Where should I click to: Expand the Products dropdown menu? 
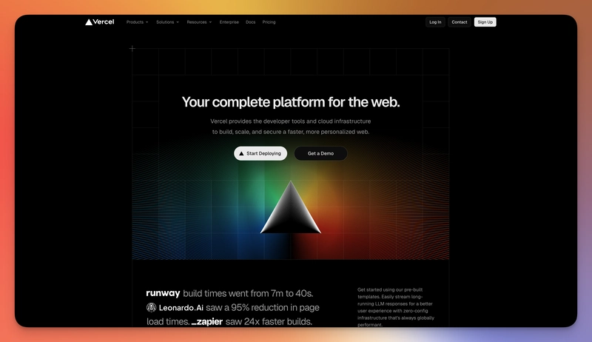click(137, 22)
